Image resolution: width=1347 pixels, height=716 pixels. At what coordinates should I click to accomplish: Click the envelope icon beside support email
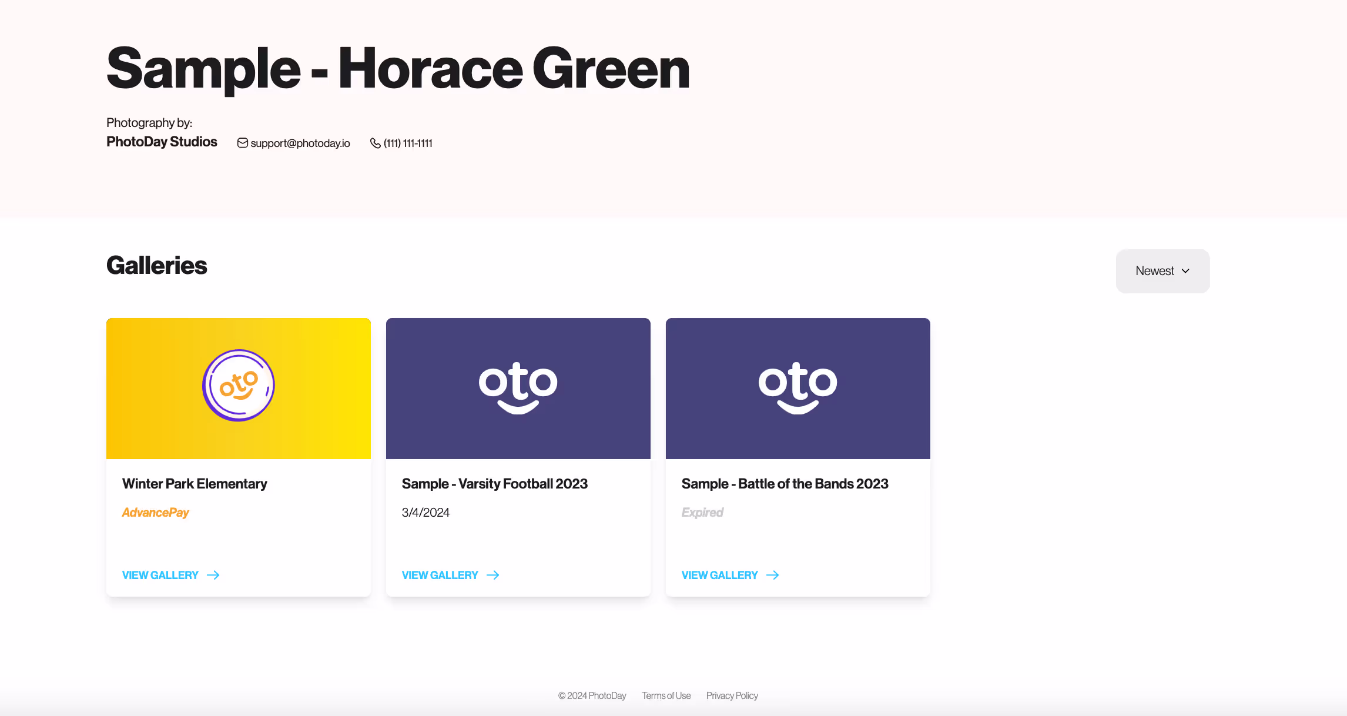coord(242,143)
